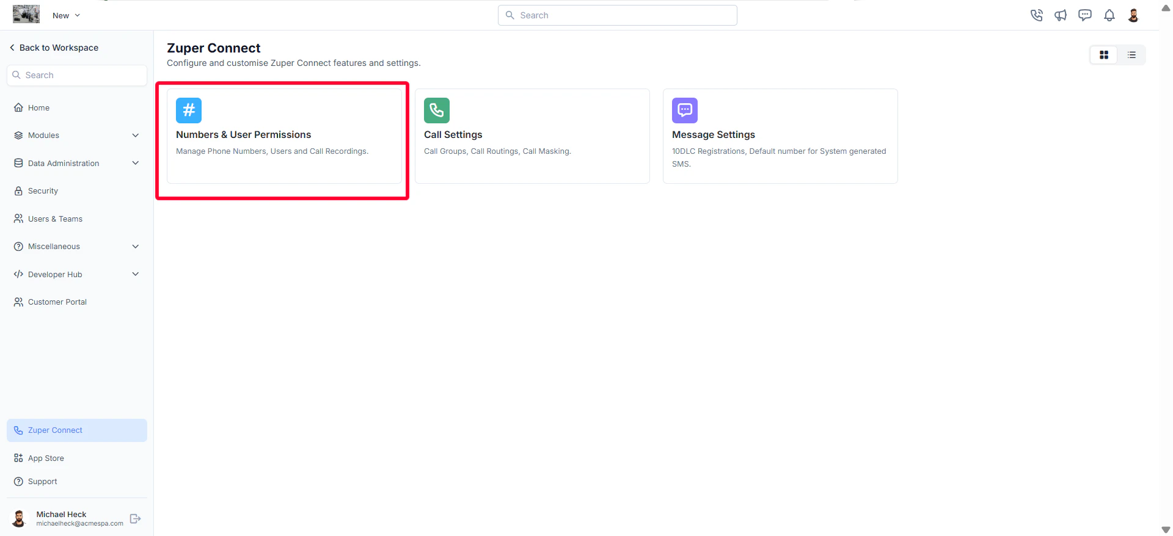Viewport: 1173px width, 536px height.
Task: Switch to list view layout
Action: click(1131, 55)
